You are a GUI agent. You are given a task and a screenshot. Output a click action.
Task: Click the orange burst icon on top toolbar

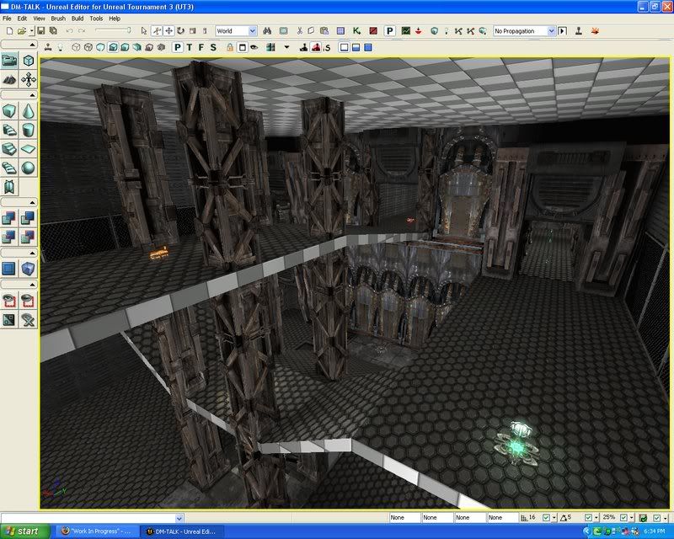[x=596, y=31]
